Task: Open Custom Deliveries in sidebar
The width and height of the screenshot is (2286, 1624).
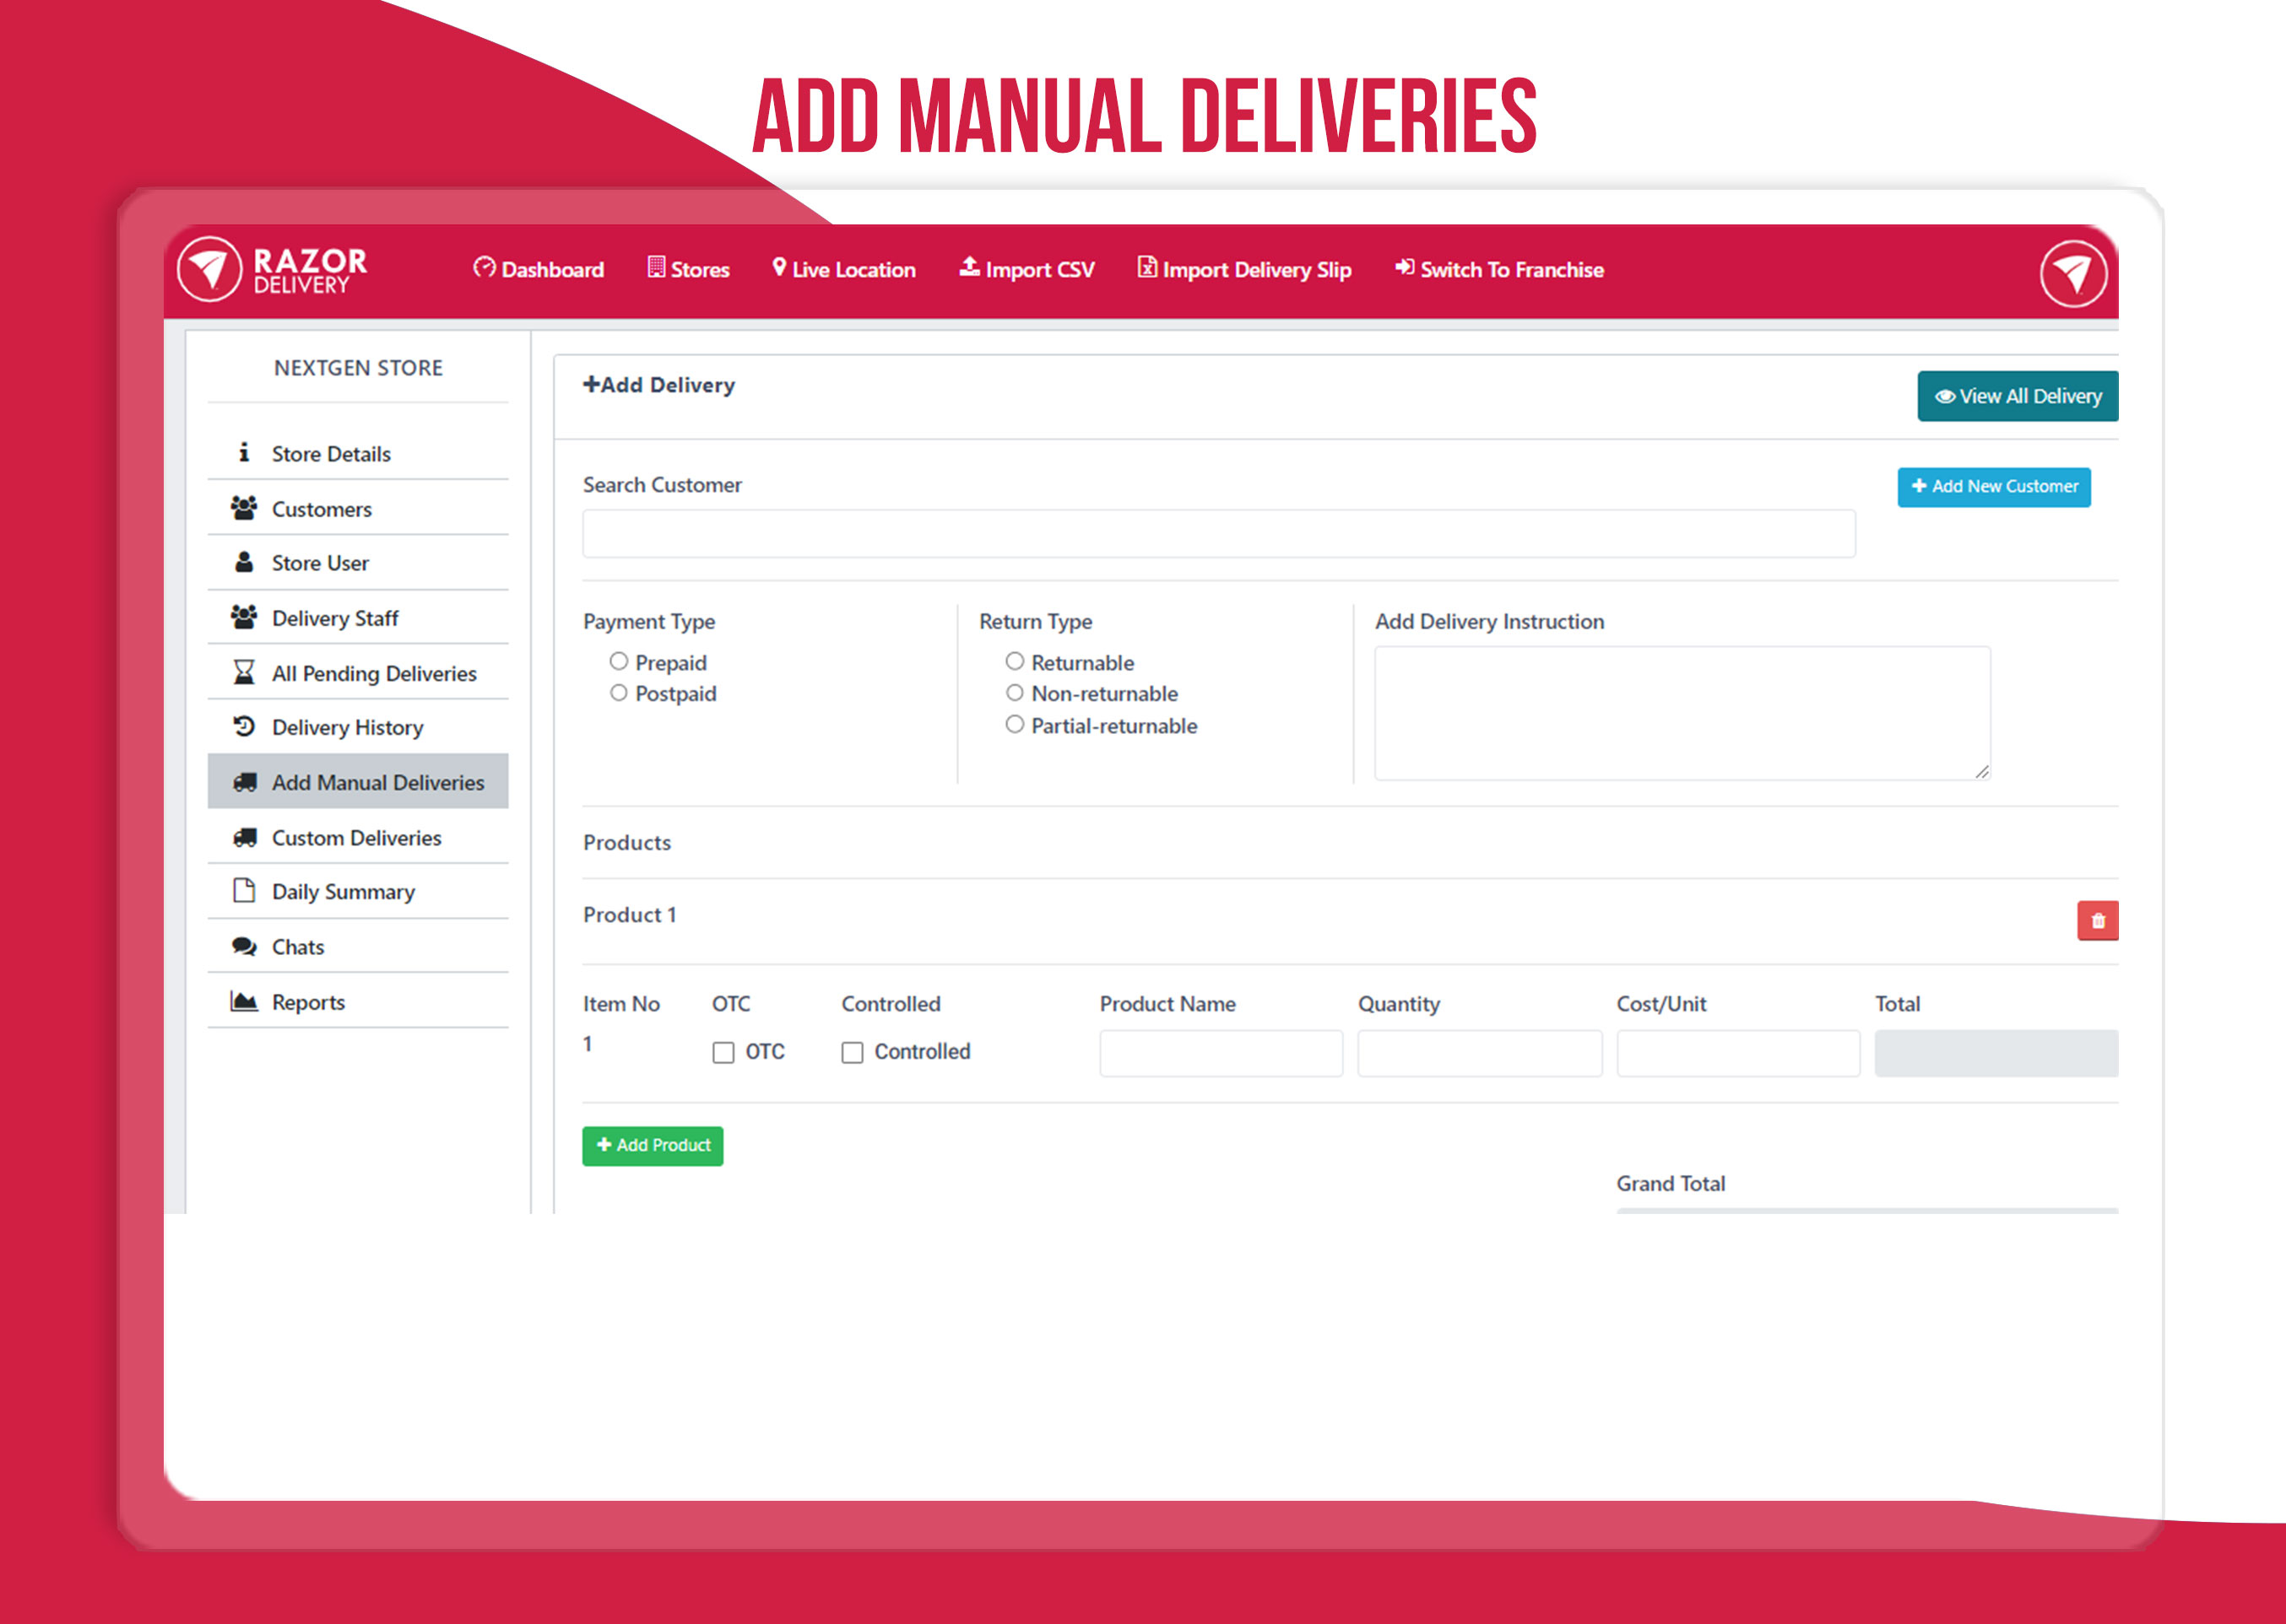Action: [x=356, y=838]
